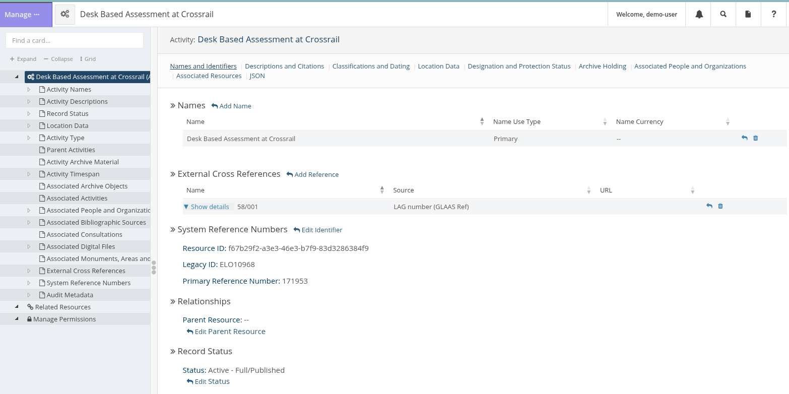The image size is (789, 394).
Task: Click Add Name link
Action: (x=231, y=106)
